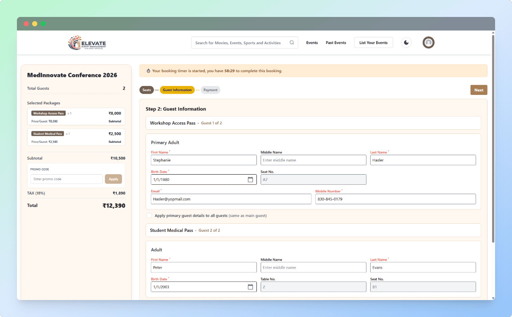This screenshot has width=512, height=317.
Task: Open the Events menu item
Action: [312, 43]
